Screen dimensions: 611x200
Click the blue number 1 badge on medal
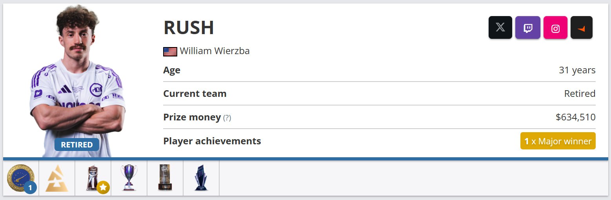(30, 187)
